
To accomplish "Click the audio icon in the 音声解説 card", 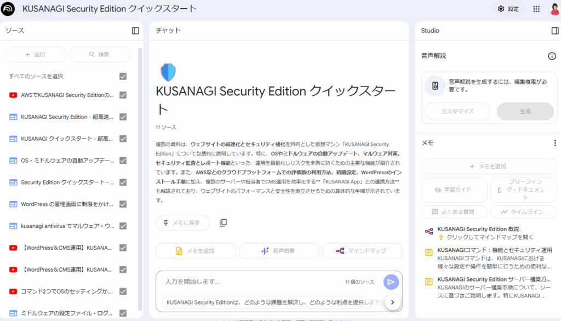I will pyautogui.click(x=435, y=85).
